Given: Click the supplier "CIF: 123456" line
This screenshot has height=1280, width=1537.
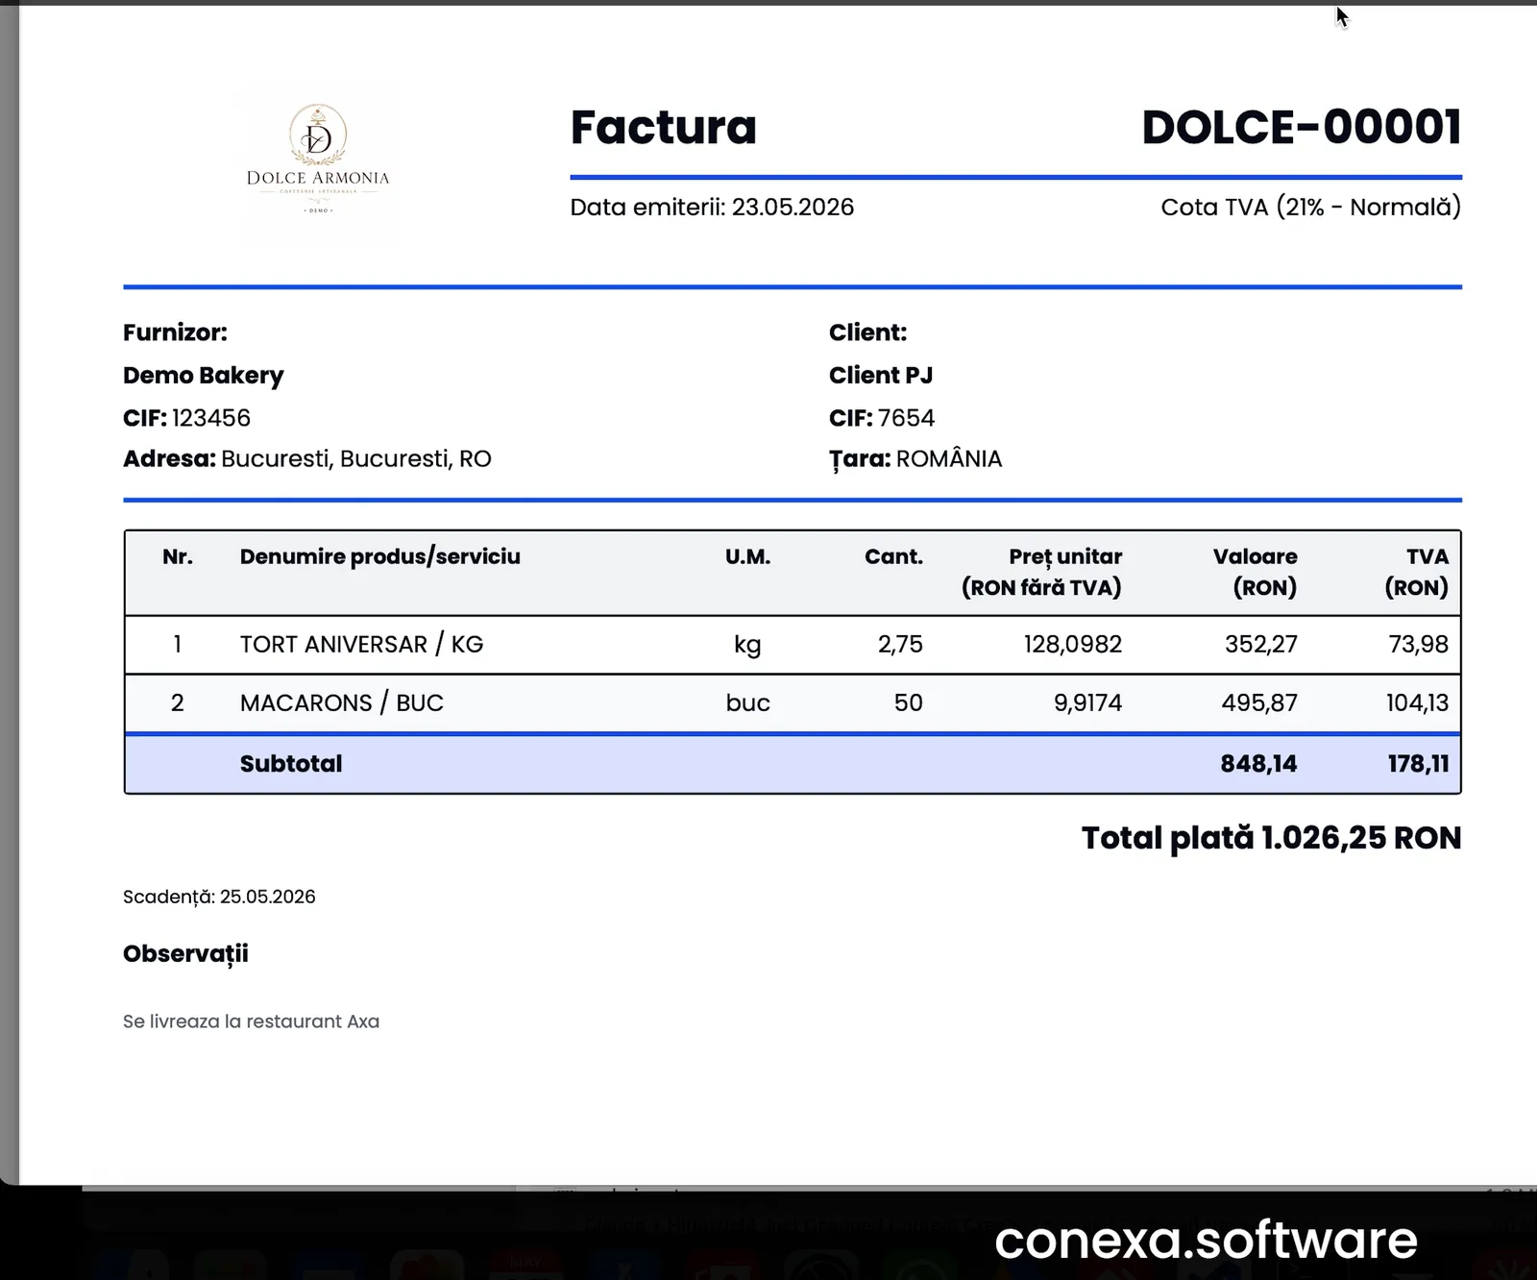Looking at the screenshot, I should [x=186, y=418].
